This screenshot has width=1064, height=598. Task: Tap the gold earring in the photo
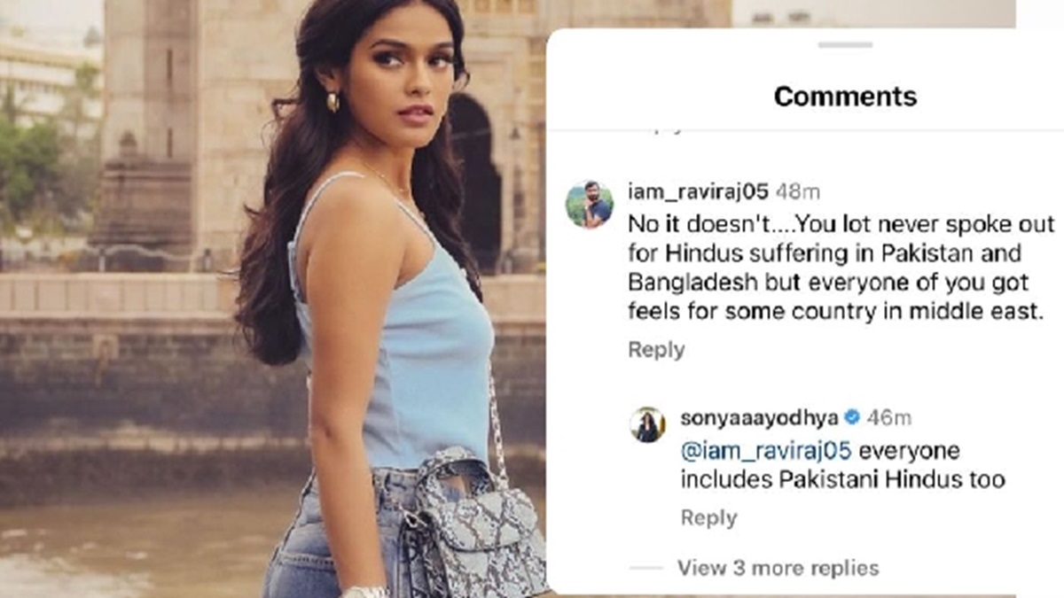(x=332, y=102)
